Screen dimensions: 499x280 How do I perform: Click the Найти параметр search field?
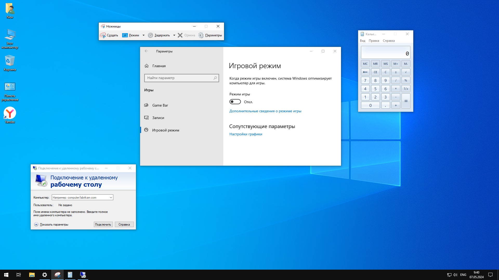[179, 78]
